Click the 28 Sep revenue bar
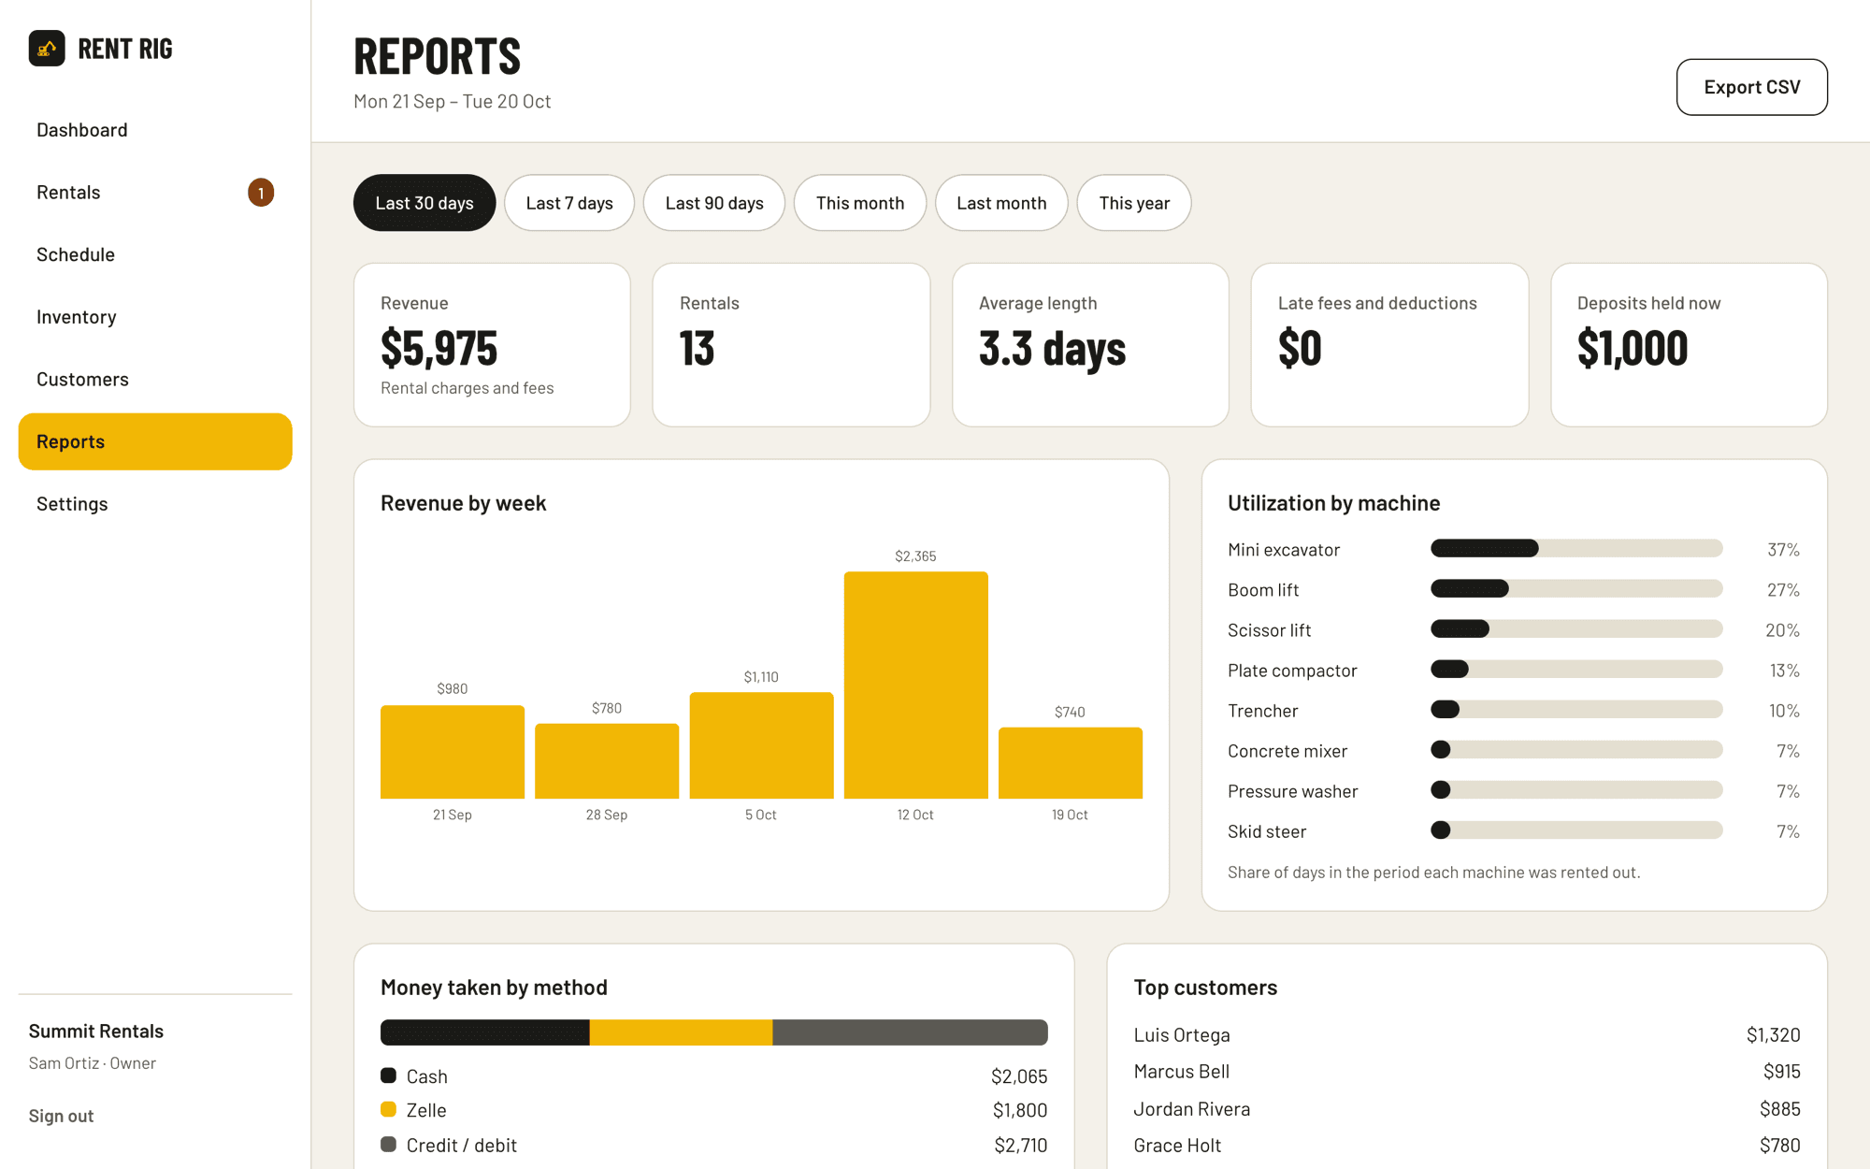 [607, 761]
